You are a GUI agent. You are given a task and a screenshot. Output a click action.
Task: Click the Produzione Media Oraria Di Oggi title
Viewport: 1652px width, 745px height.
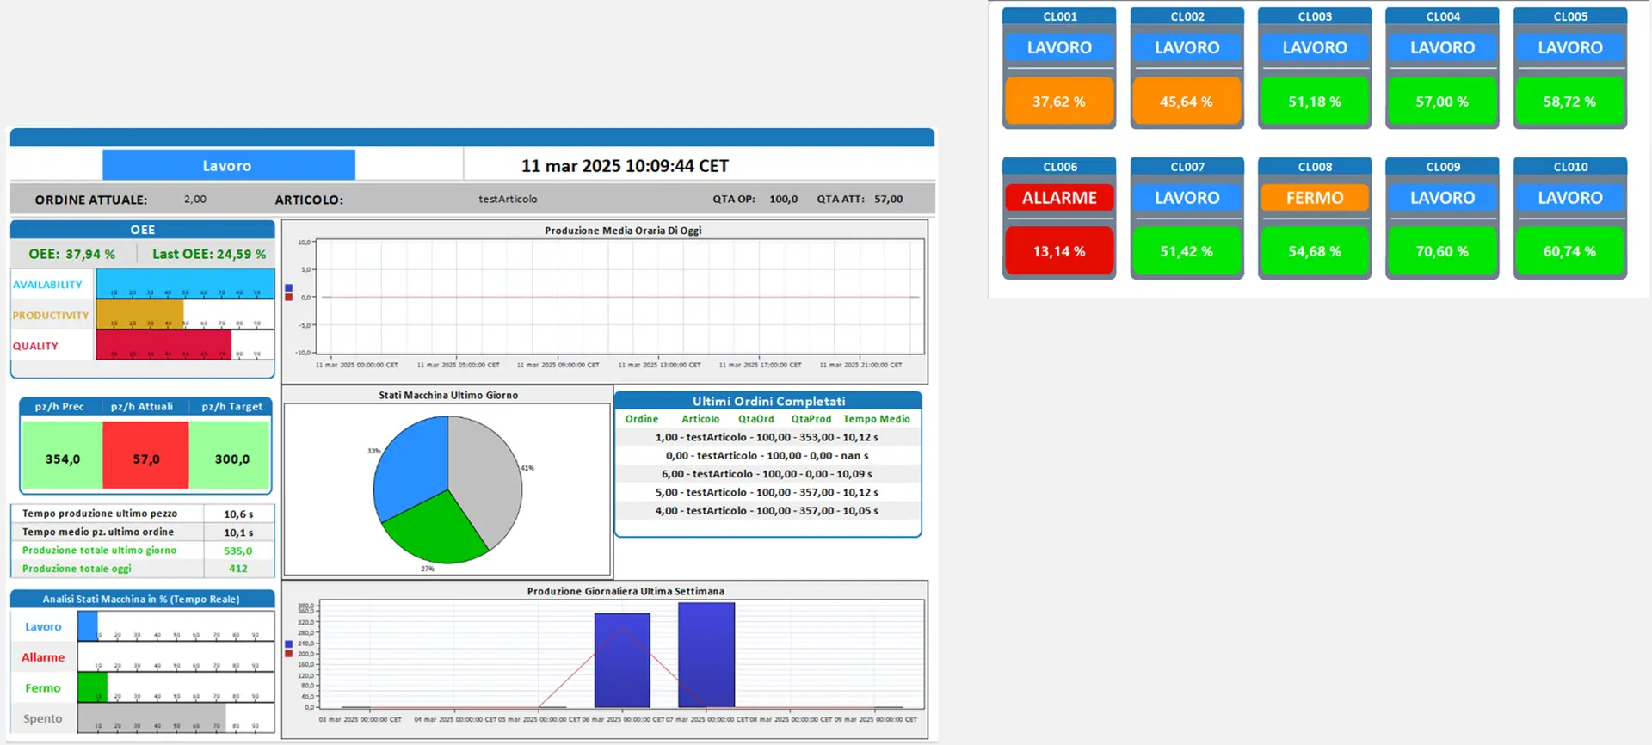[x=623, y=231]
